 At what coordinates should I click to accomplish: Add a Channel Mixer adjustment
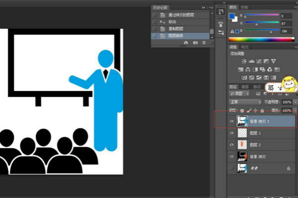click(270, 69)
